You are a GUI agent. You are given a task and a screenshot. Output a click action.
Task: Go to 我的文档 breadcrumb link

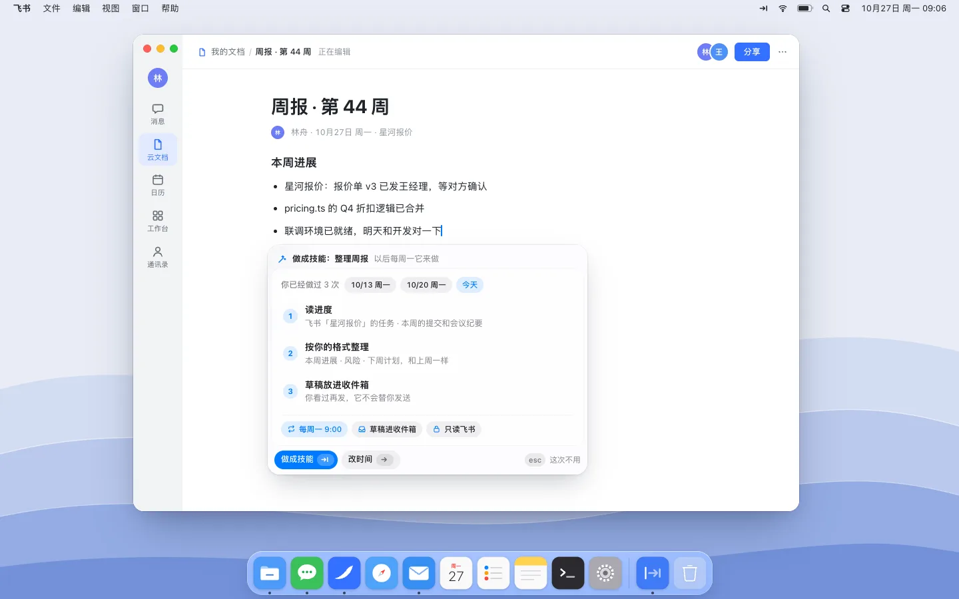click(x=228, y=52)
